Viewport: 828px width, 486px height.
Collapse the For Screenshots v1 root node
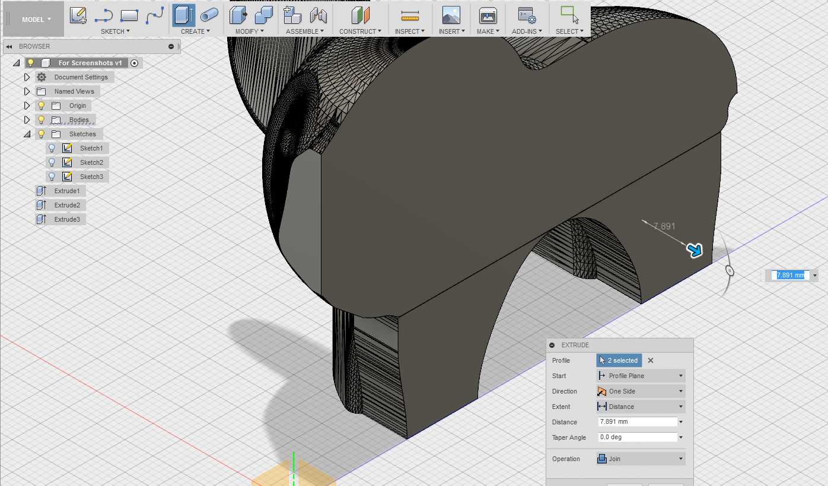[17, 63]
